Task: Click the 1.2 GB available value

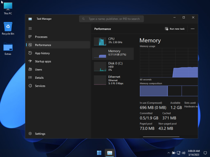Action: tap(176, 108)
